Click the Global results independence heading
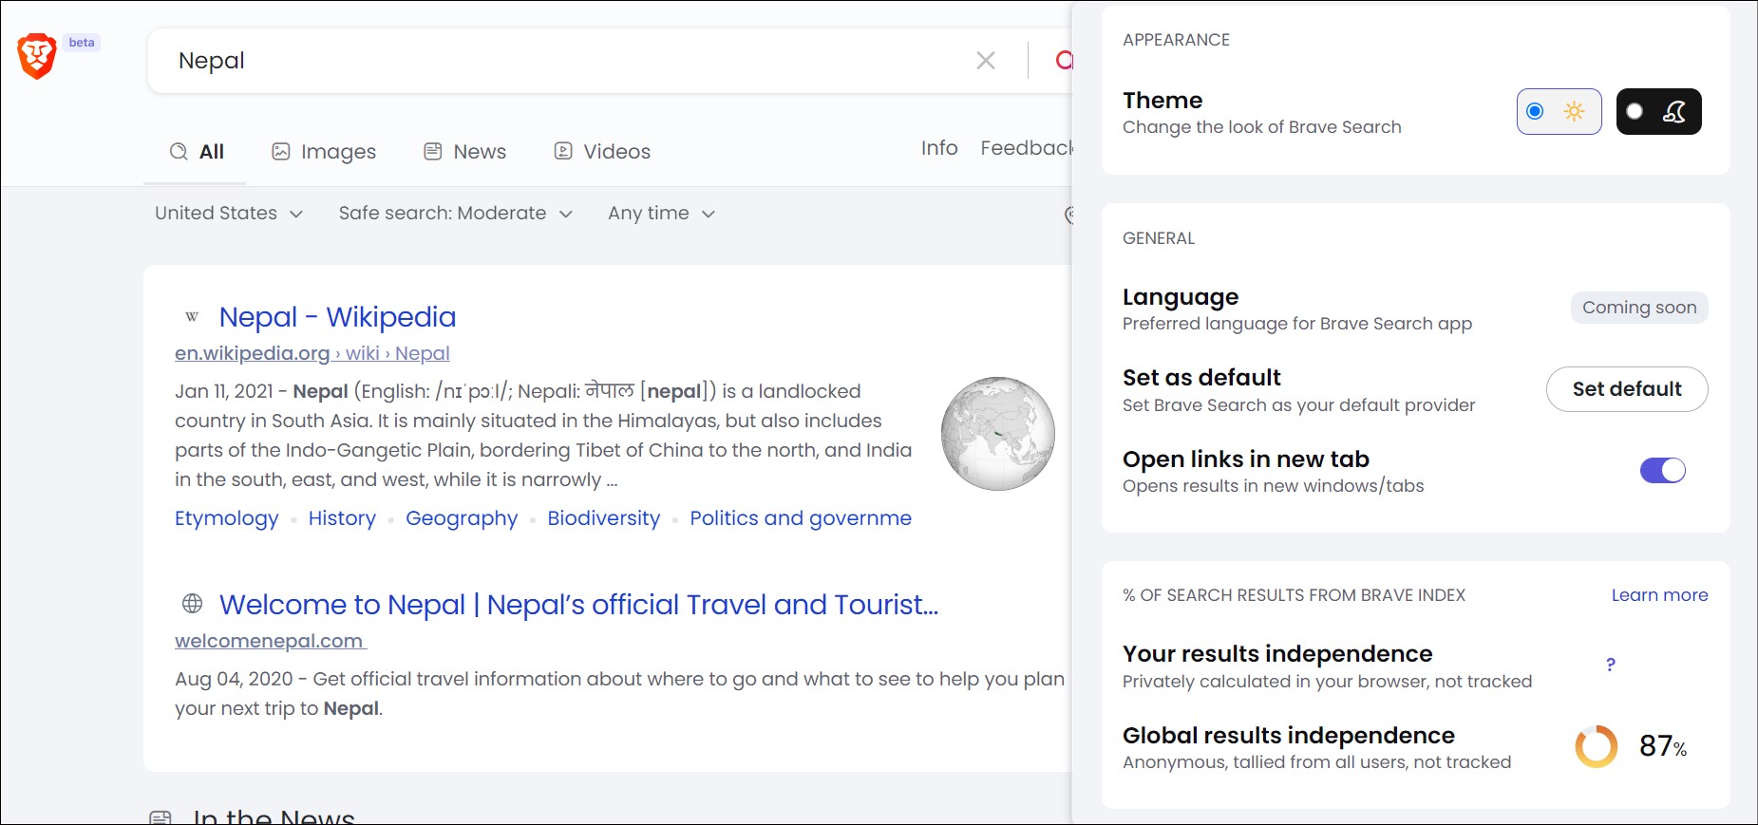The height and width of the screenshot is (825, 1758). tap(1289, 736)
